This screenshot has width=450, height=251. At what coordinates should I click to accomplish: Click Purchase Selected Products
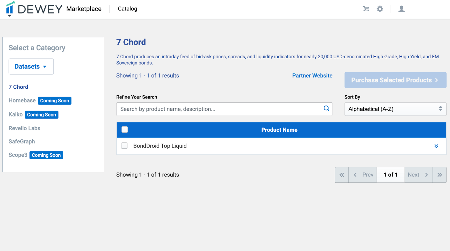point(395,80)
